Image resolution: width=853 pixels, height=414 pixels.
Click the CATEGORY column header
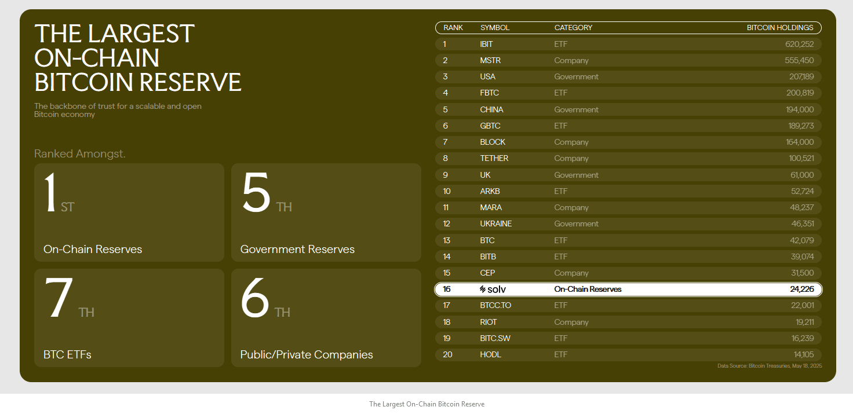[x=573, y=28]
